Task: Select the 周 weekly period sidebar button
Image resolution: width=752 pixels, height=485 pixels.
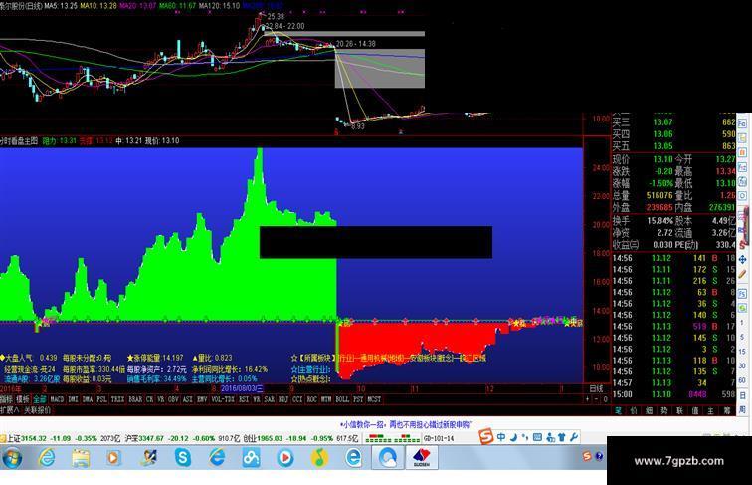Action: click(x=742, y=409)
